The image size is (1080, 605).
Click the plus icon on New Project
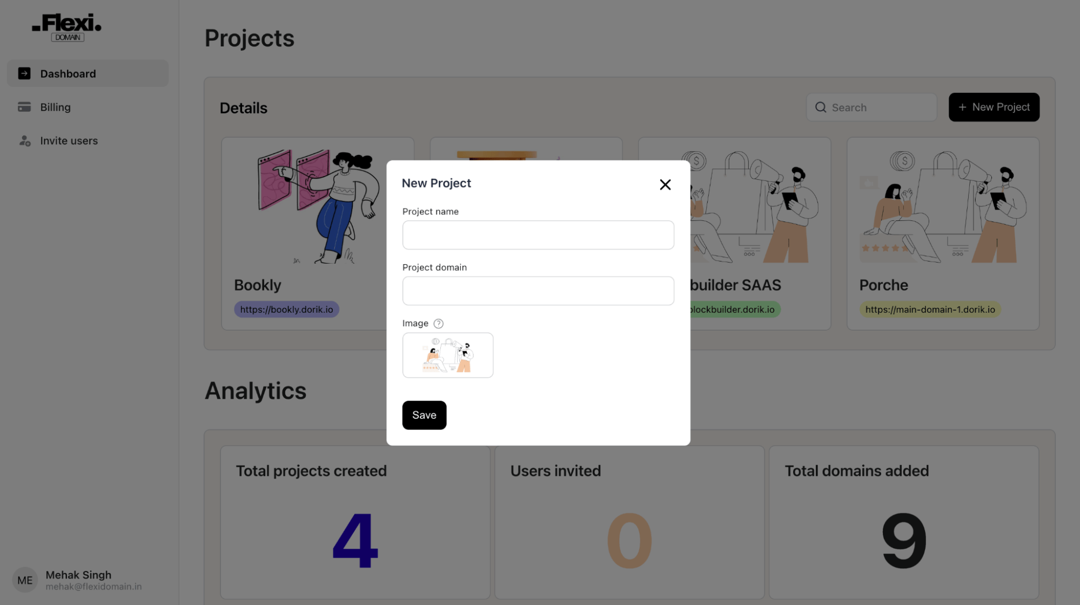pos(962,107)
